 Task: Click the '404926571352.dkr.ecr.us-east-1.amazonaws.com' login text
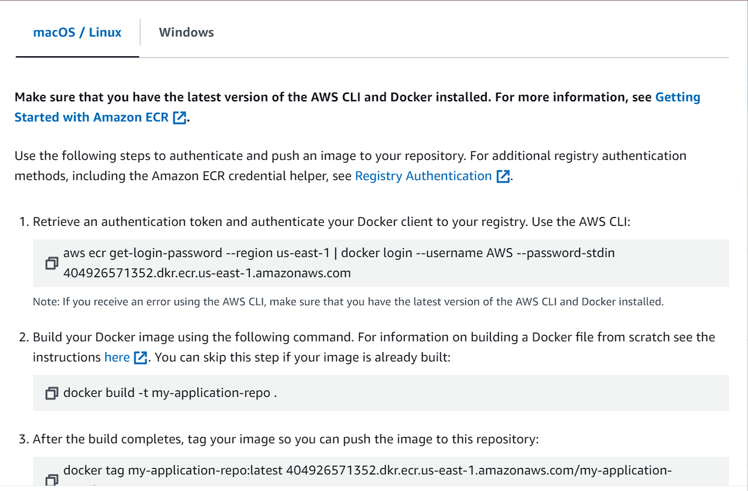click(x=207, y=273)
